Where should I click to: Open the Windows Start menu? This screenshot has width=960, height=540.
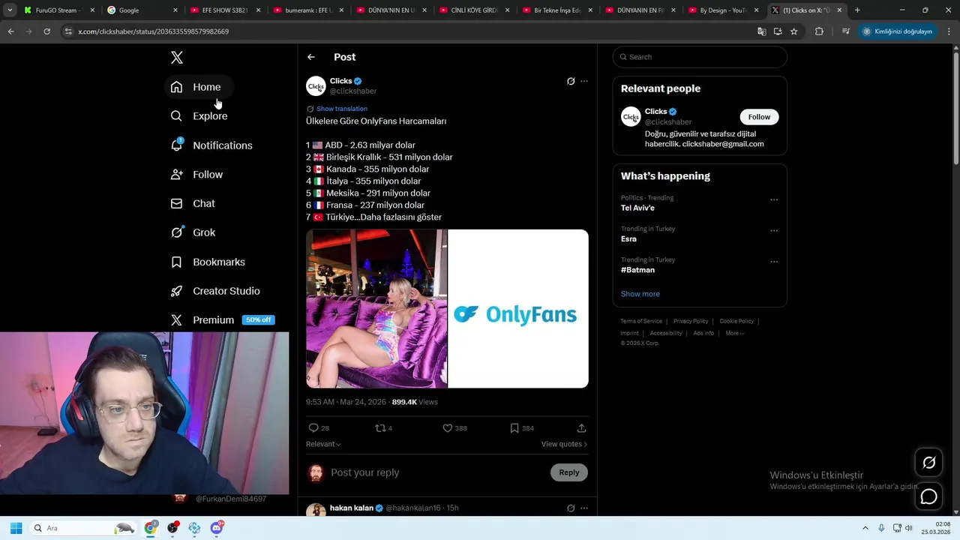pos(16,528)
